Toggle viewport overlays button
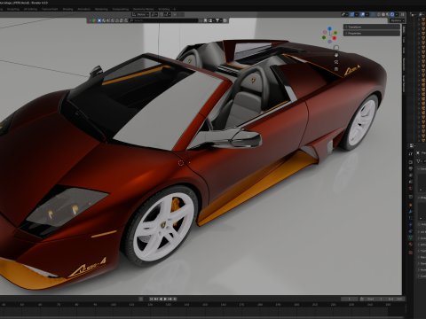The image size is (426, 319). click(362, 14)
